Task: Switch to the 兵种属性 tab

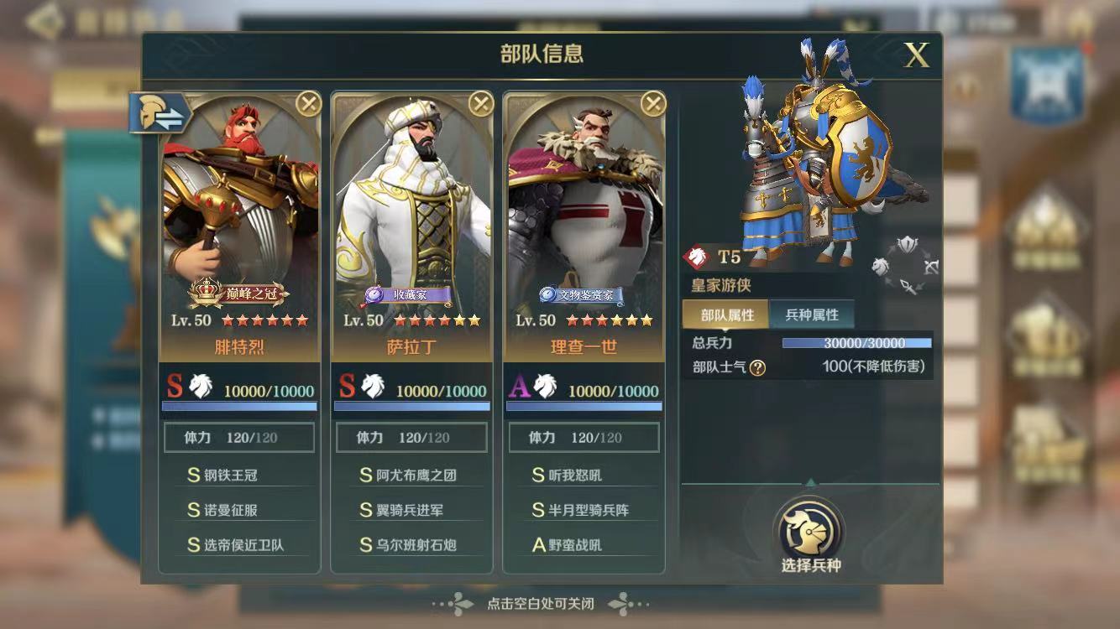Action: pos(812,315)
